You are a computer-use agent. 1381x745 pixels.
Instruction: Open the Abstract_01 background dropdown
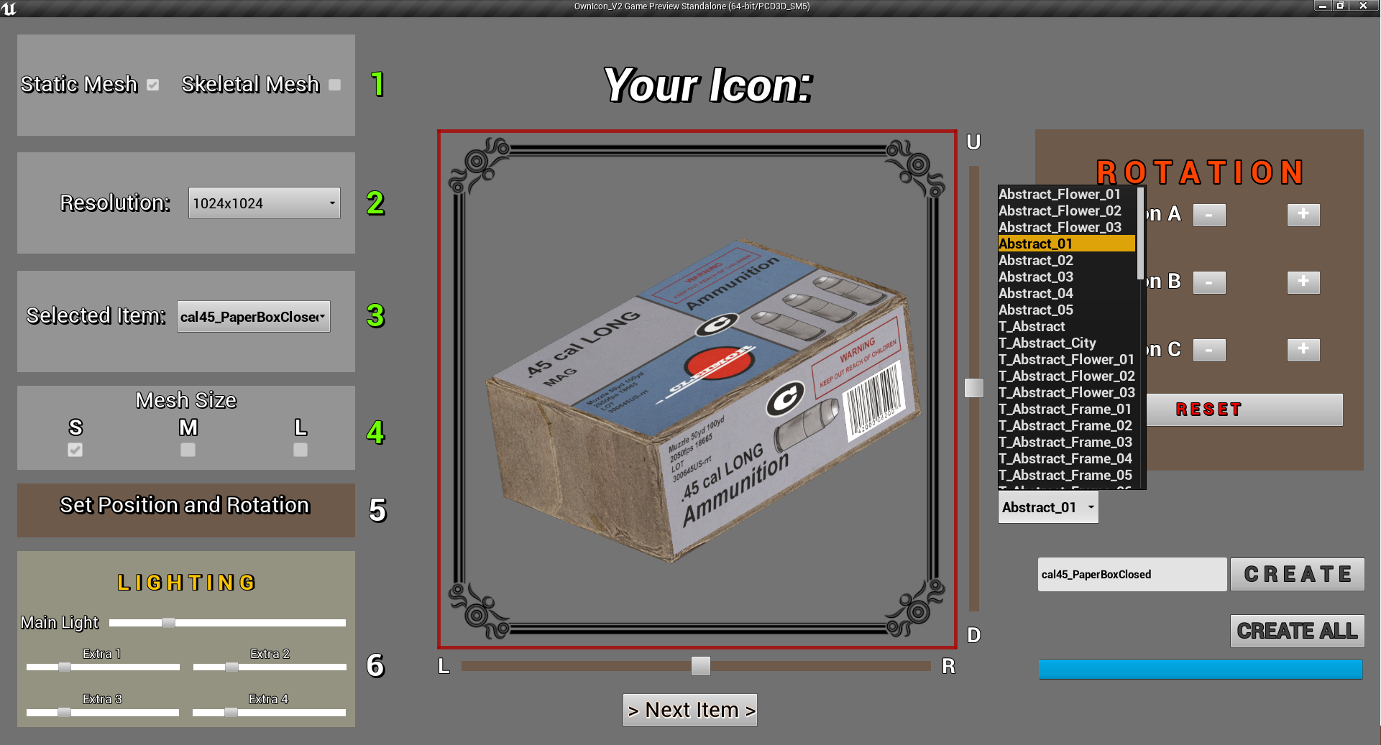pyautogui.click(x=1047, y=507)
